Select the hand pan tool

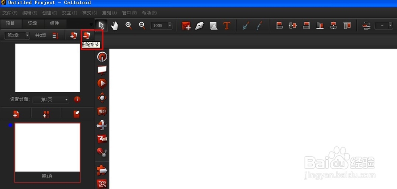115,25
